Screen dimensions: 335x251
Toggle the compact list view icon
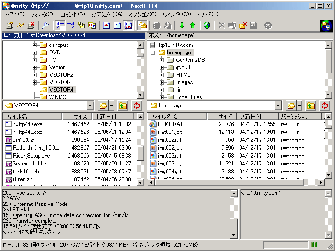click(x=71, y=26)
